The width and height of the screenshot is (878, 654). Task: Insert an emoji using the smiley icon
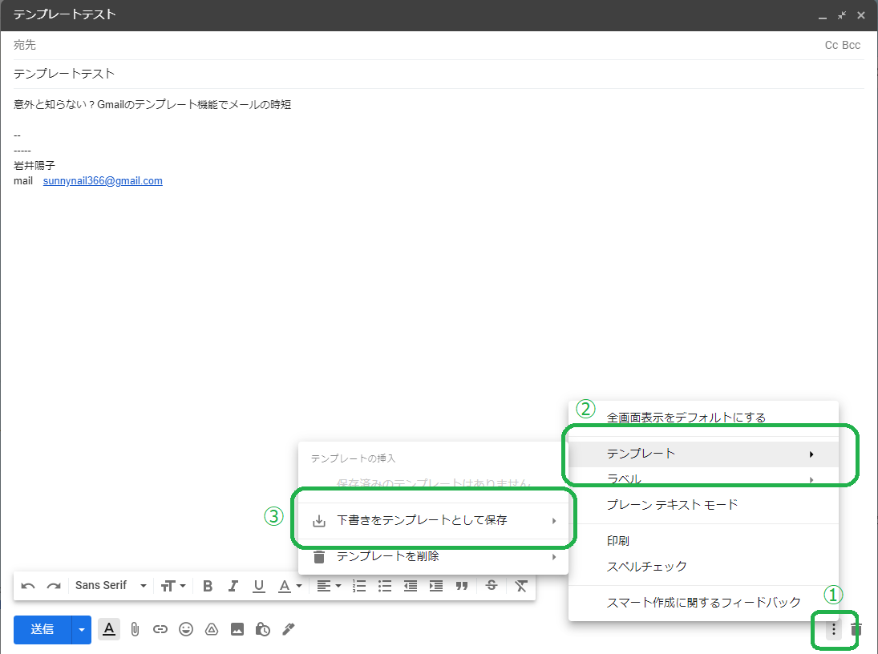[x=186, y=629]
